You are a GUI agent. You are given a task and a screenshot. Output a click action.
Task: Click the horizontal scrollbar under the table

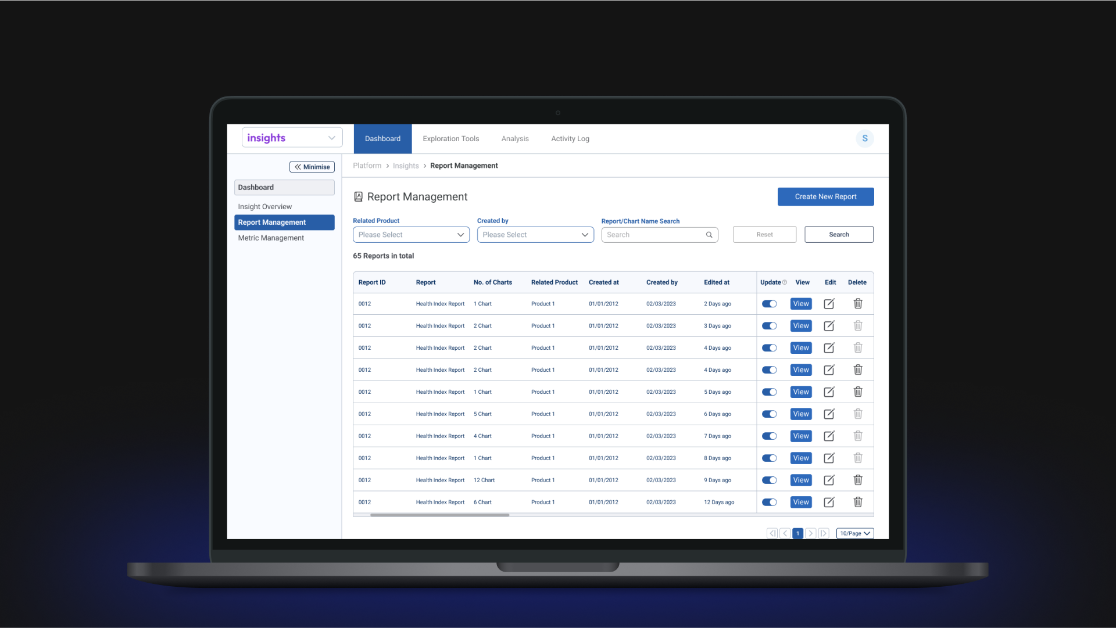click(439, 515)
